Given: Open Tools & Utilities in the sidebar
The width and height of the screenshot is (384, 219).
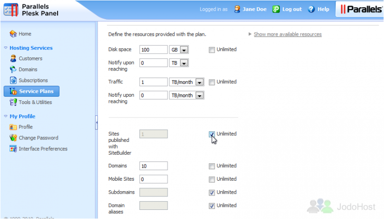Looking at the screenshot, I should 35,102.
